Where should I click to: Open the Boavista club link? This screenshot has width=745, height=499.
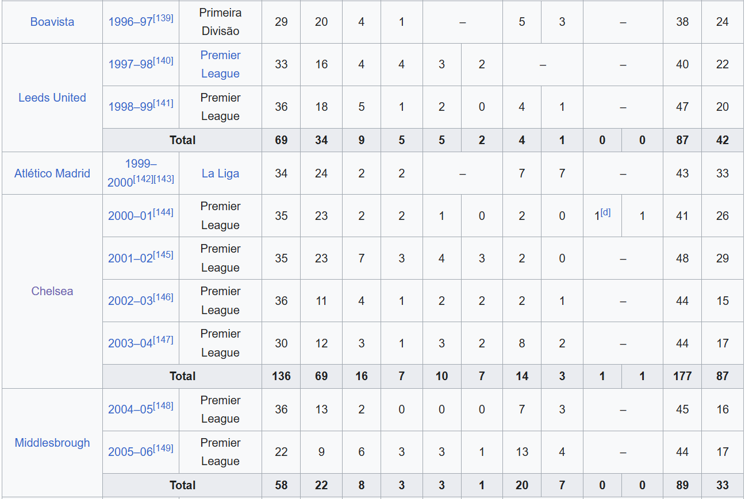coord(52,22)
